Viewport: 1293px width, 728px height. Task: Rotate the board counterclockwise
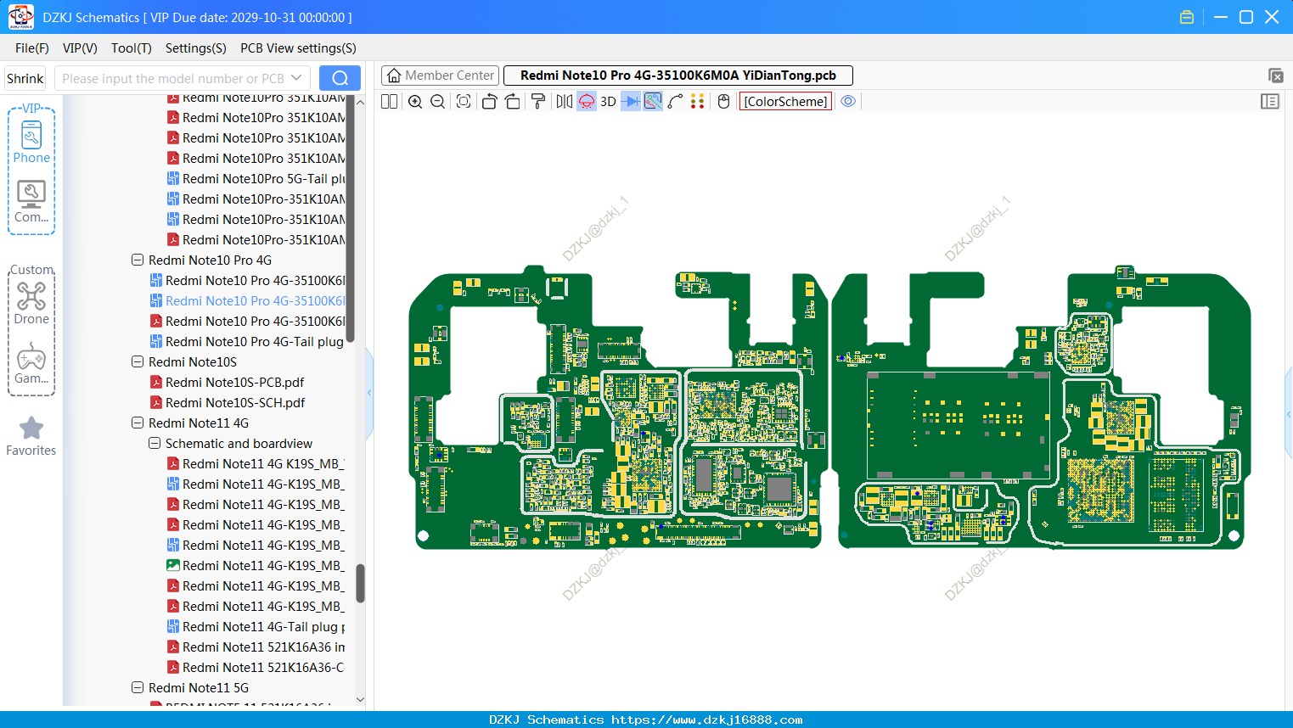(x=489, y=102)
